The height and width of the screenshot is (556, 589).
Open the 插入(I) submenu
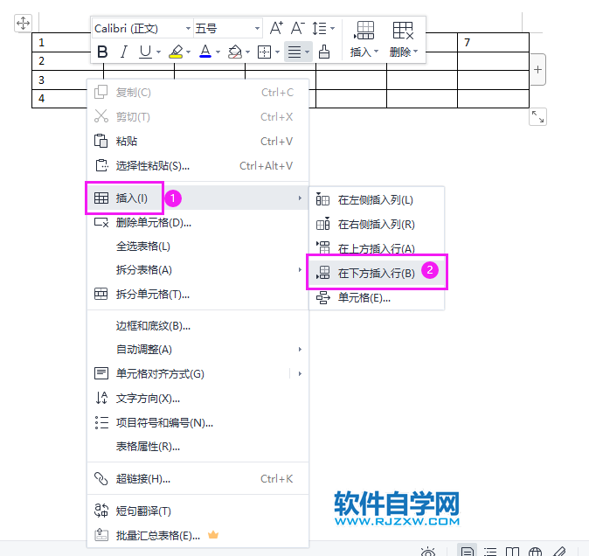[x=198, y=198]
